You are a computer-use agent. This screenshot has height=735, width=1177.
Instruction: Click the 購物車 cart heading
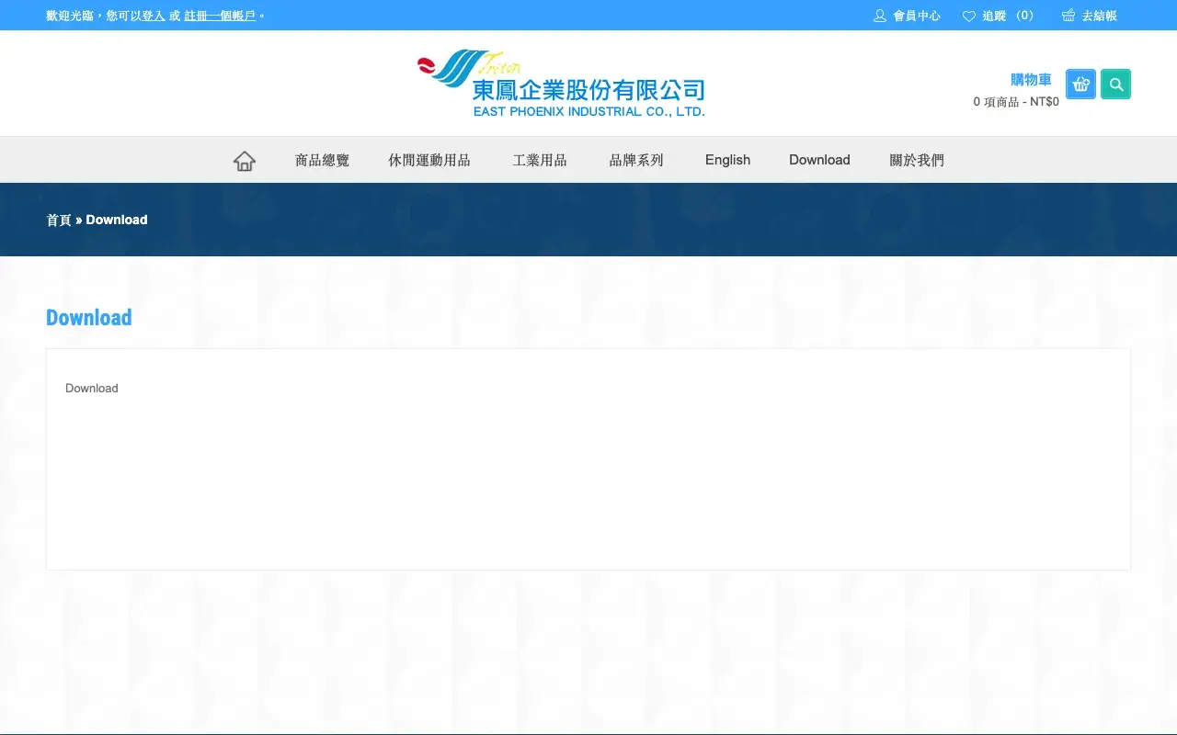1031,80
